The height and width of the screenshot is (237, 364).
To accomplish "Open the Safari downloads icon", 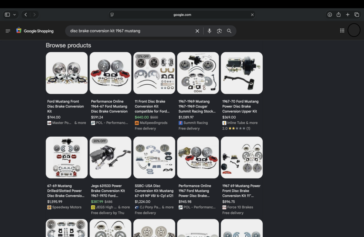I will coord(330,15).
